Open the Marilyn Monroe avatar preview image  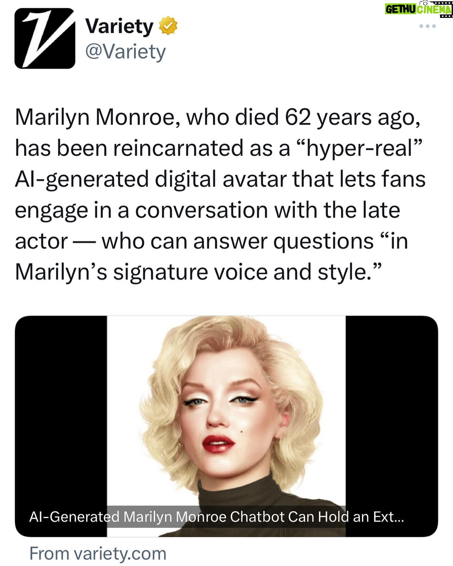[226, 409]
